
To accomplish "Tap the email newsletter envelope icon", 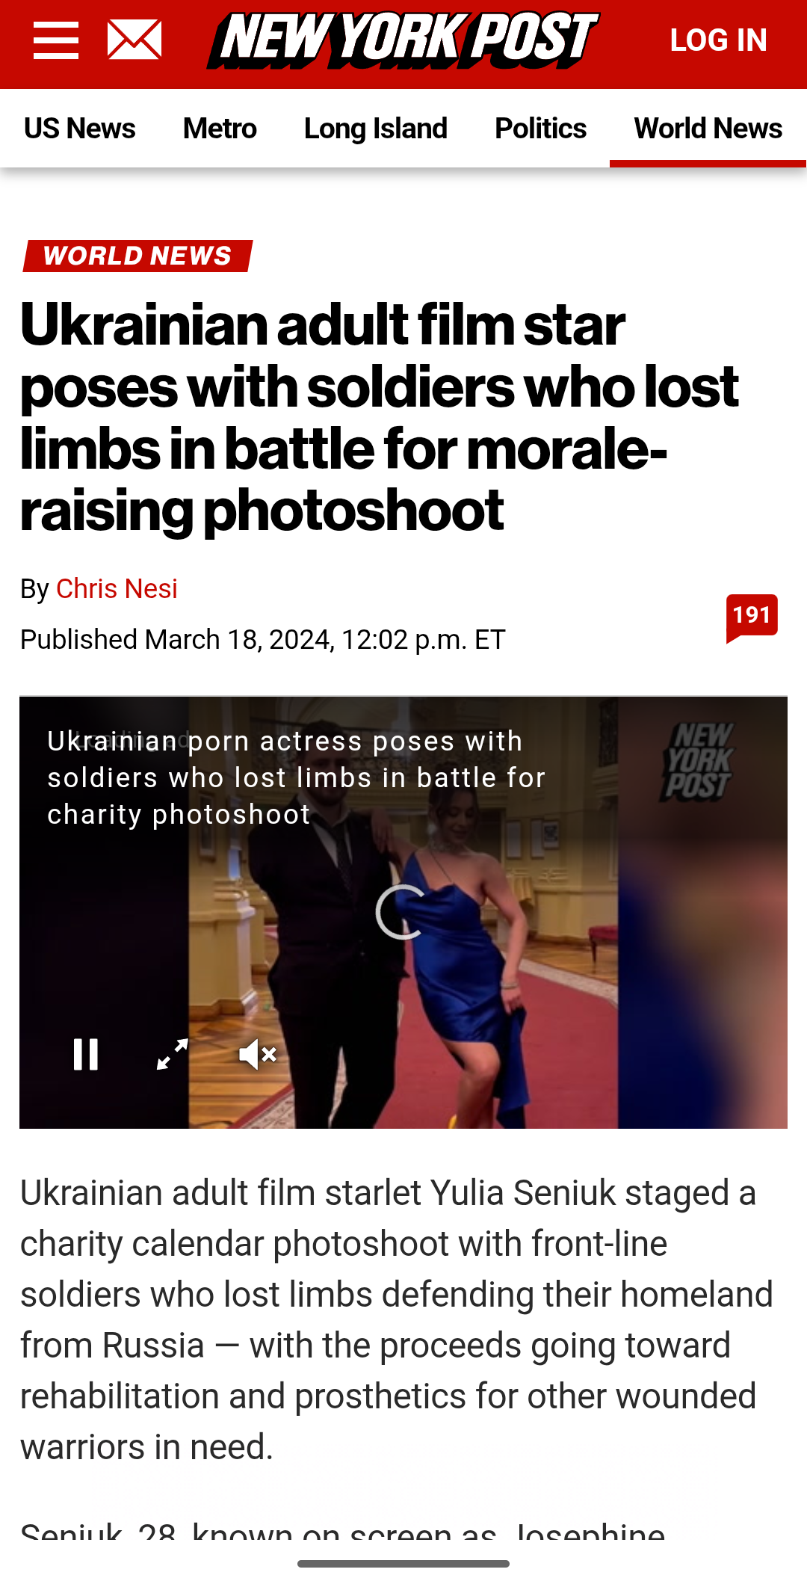I will (x=134, y=40).
